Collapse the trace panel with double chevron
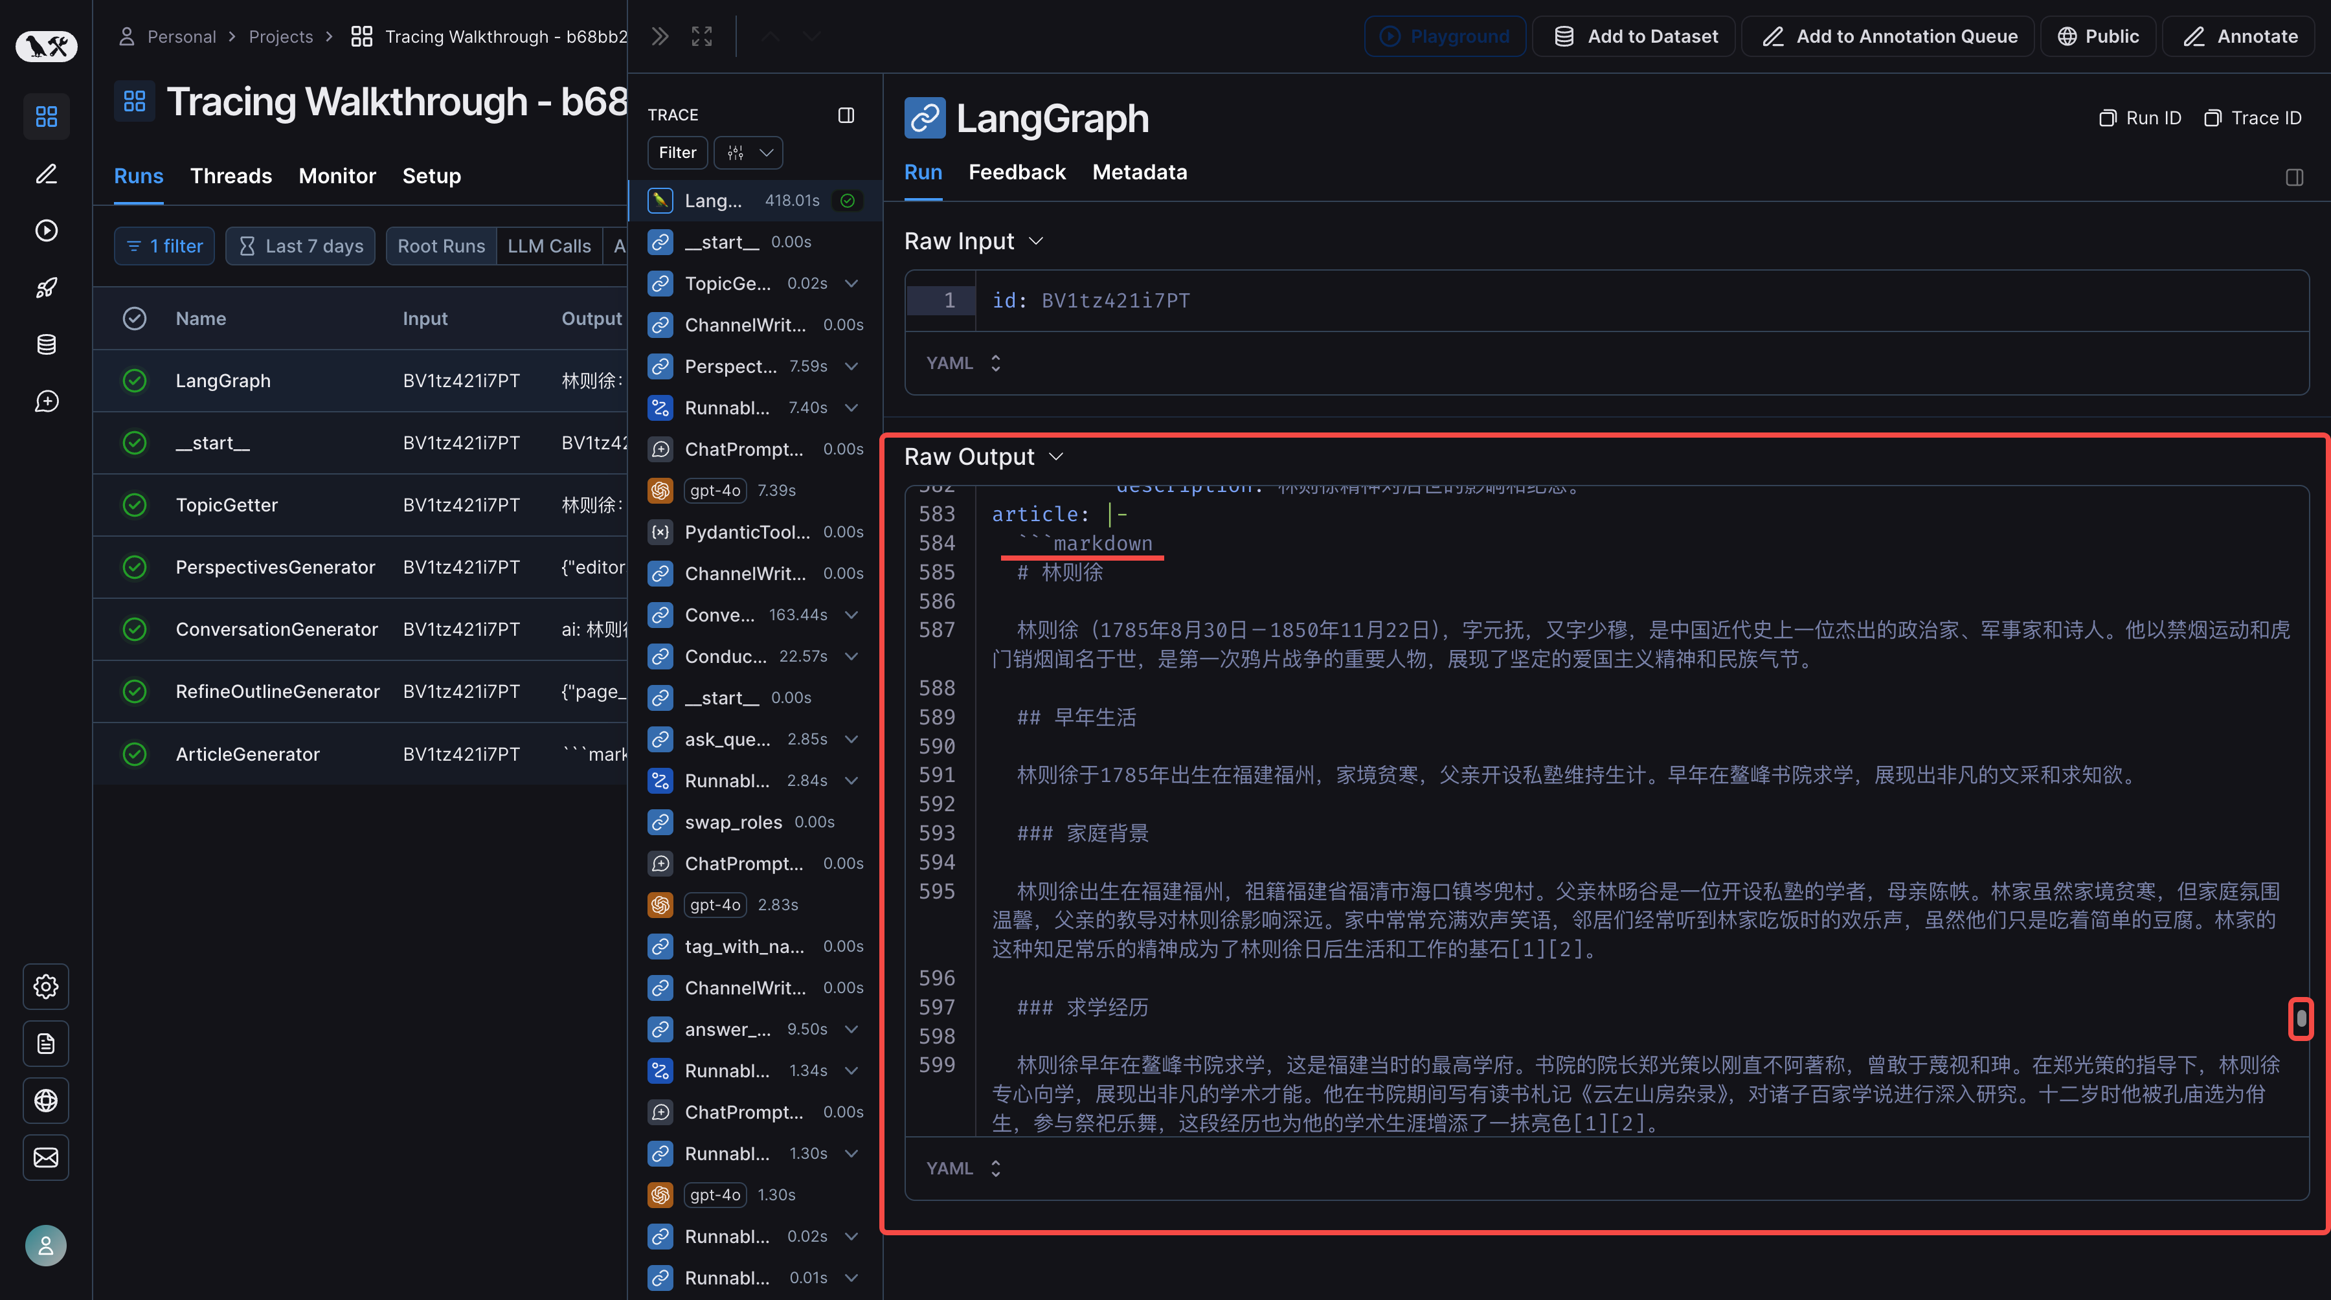The image size is (2331, 1300). coord(660,36)
